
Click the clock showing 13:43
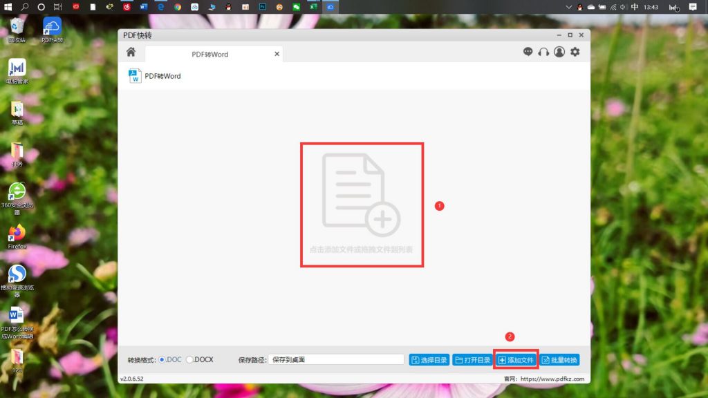coord(651,7)
